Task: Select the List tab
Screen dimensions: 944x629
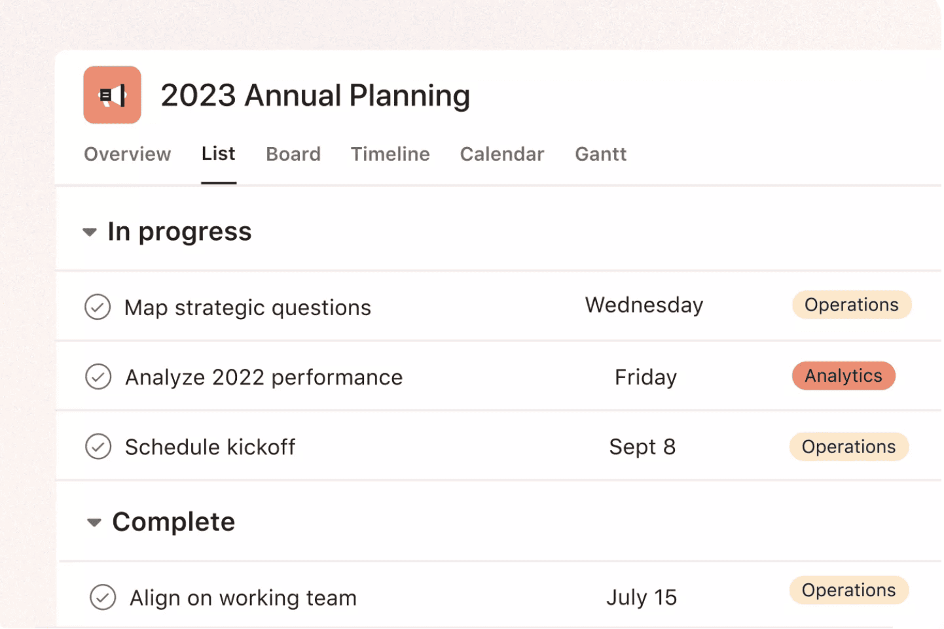Action: 218,154
